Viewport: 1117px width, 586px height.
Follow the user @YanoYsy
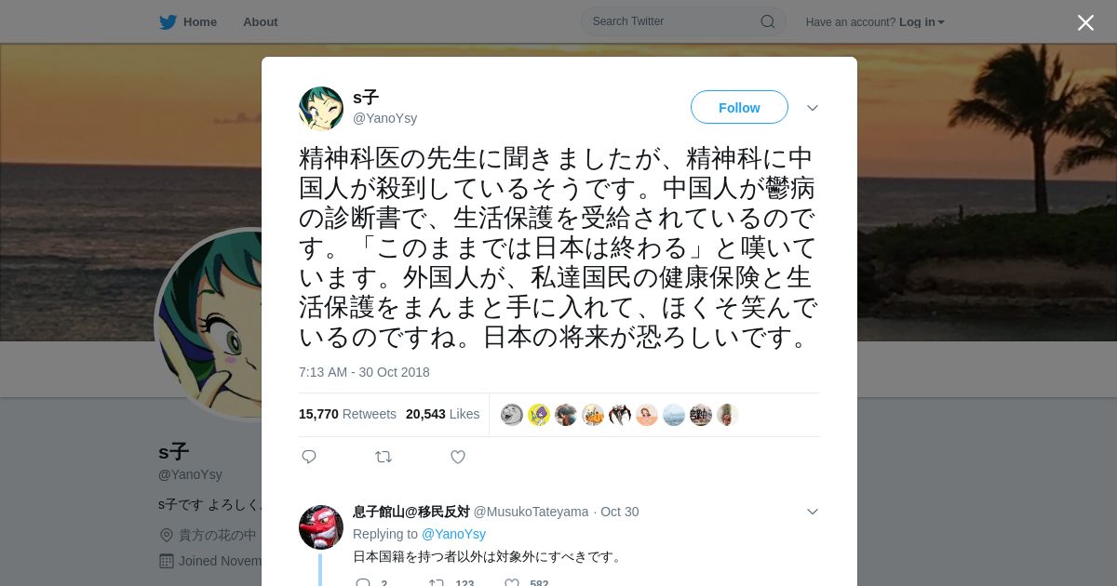point(739,107)
